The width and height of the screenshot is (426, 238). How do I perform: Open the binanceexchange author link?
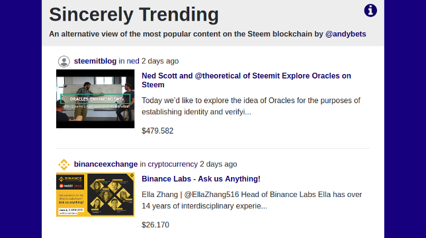[106, 164]
